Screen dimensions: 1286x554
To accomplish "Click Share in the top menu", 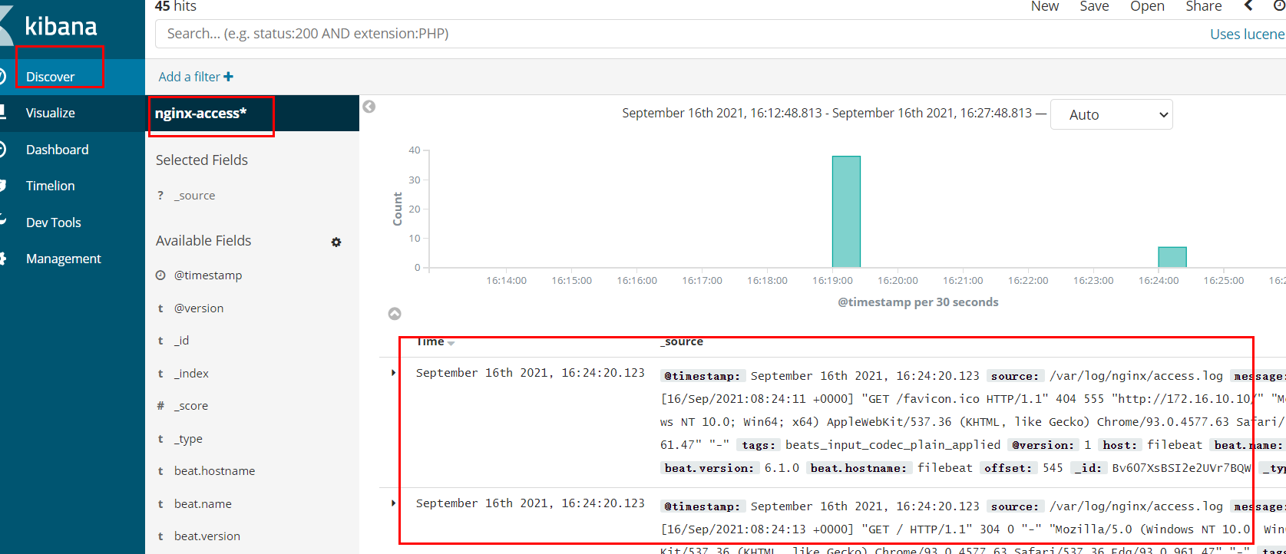I will [x=1203, y=7].
